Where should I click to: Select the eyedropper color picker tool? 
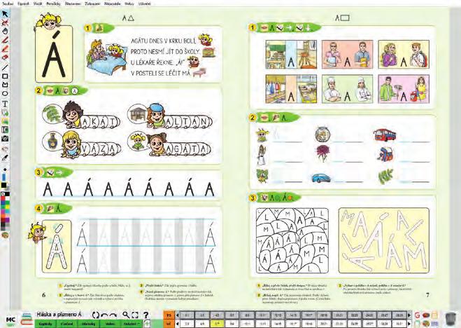[5, 158]
